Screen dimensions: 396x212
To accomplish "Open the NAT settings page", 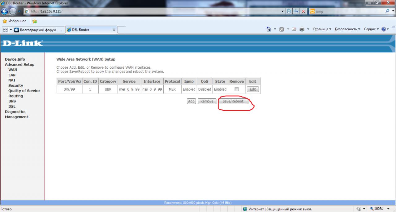I will pyautogui.click(x=12, y=80).
